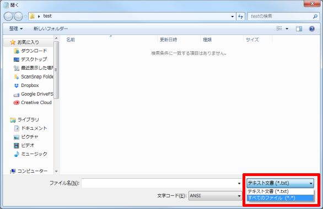Click the sidebar vertical scrollbar thumb

pos(56,70)
